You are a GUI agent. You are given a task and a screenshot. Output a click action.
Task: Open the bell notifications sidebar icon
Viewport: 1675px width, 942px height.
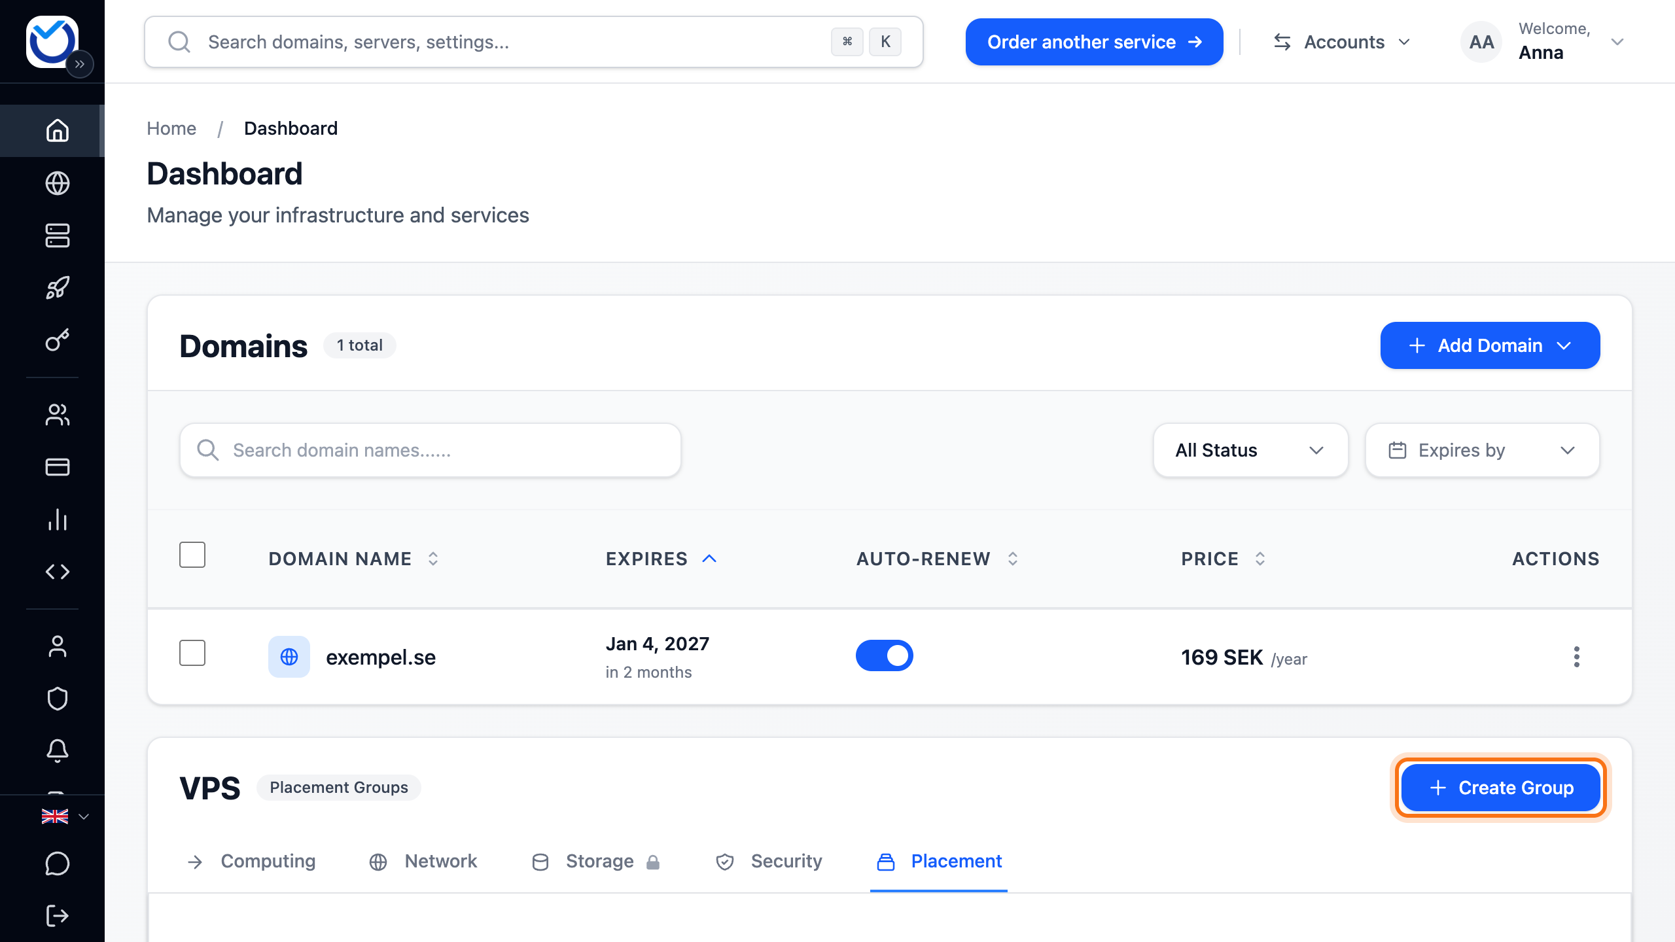point(58,751)
